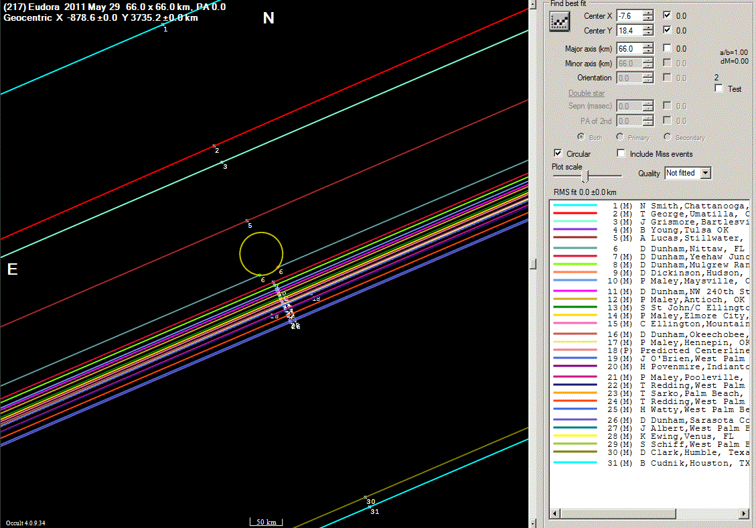Decrease Center X with its down spinner arrow
Screen dimensions: 756x528
[648, 18]
